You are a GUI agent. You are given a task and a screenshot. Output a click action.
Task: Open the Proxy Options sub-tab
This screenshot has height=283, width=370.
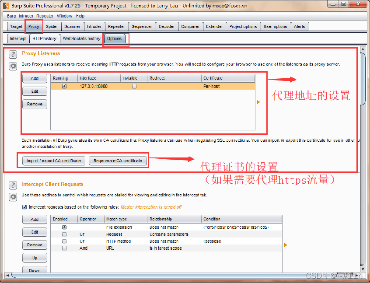[x=115, y=38]
